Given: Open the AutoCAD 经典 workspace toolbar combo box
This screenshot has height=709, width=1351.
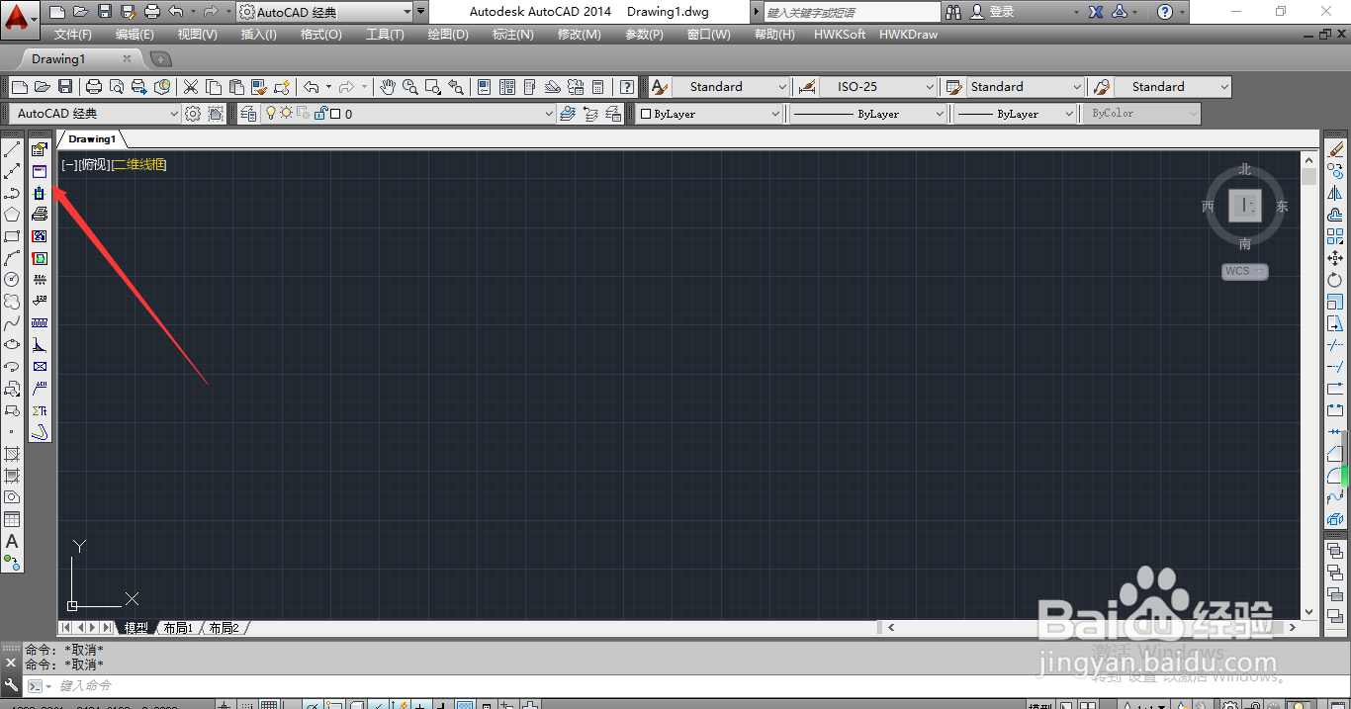Looking at the screenshot, I should coord(96,114).
